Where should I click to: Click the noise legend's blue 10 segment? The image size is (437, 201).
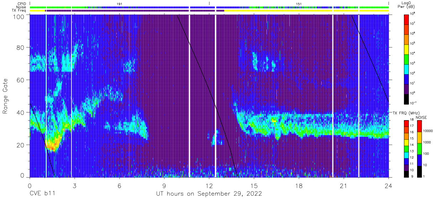[419, 160]
